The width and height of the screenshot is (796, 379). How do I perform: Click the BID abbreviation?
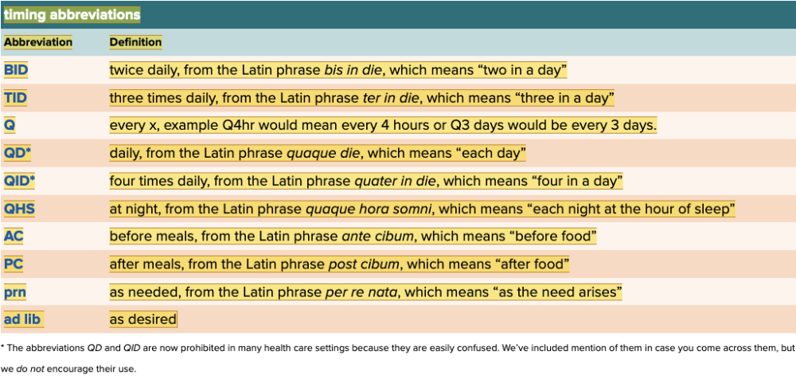(x=16, y=70)
